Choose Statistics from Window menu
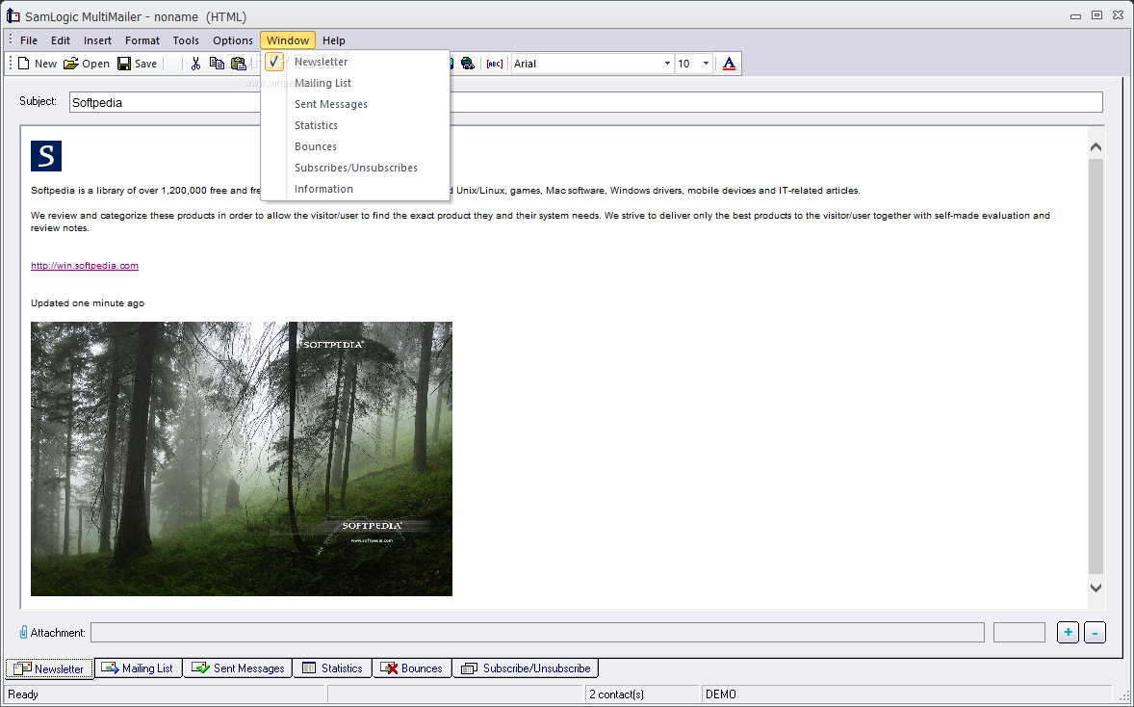This screenshot has height=707, width=1134. click(x=355, y=125)
